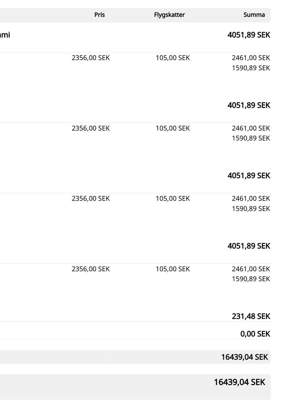Click the fourth passenger's 2356,00 SEK price

point(91,269)
